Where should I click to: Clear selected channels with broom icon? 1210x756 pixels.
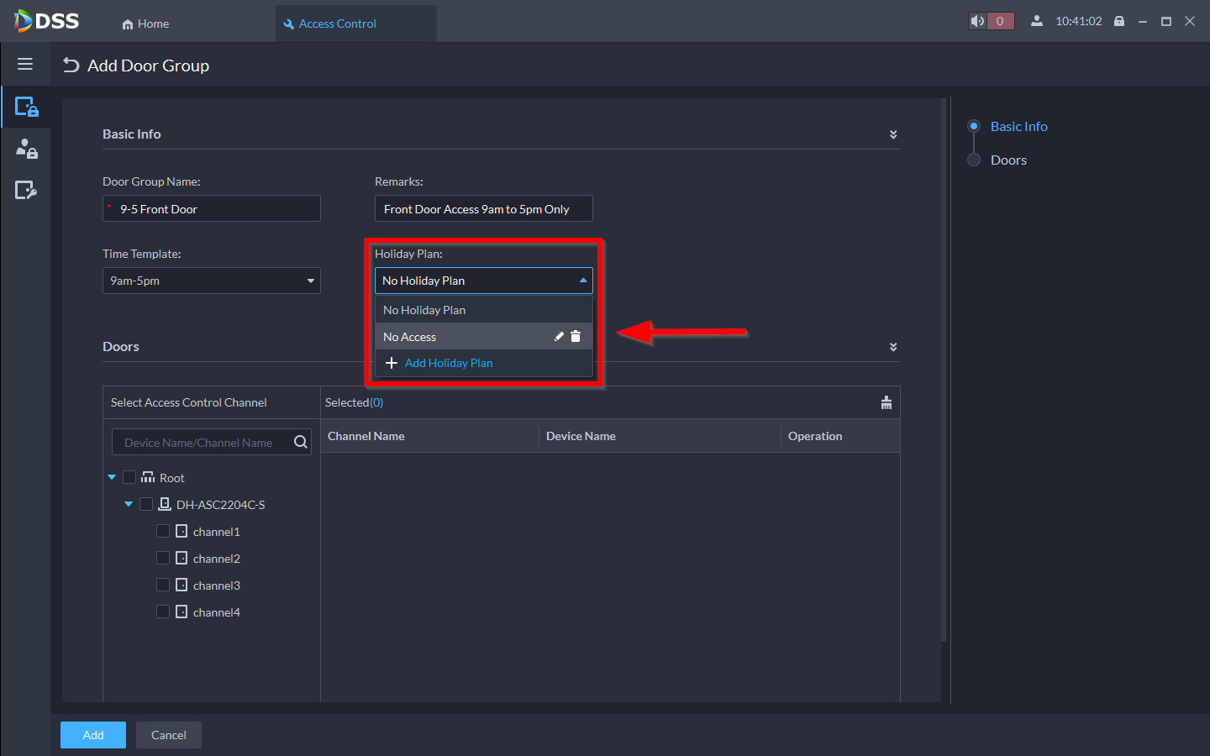tap(886, 402)
